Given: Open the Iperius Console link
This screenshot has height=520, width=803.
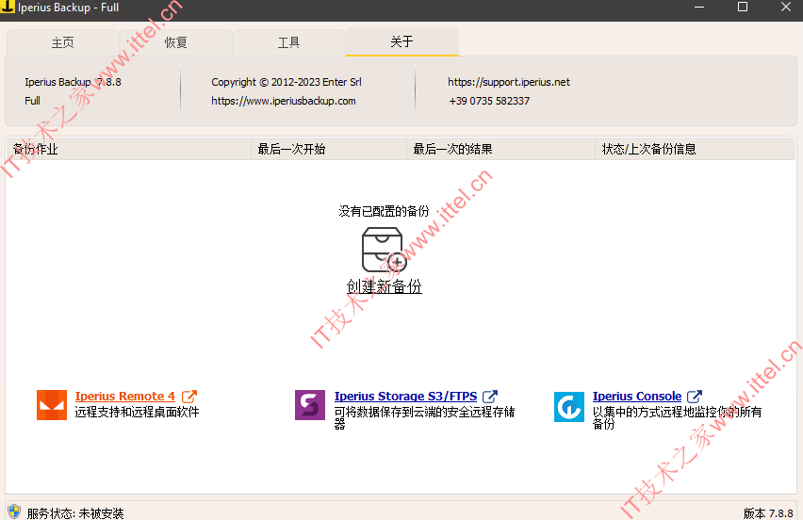Looking at the screenshot, I should [x=637, y=397].
